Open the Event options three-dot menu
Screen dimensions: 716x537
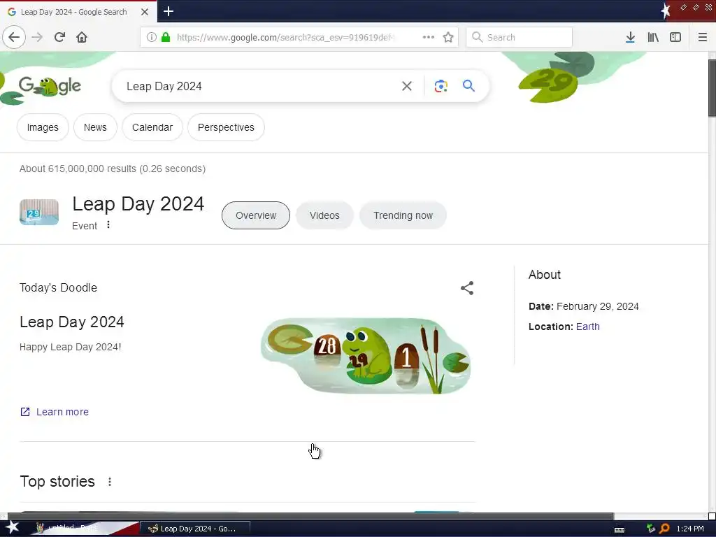click(108, 224)
